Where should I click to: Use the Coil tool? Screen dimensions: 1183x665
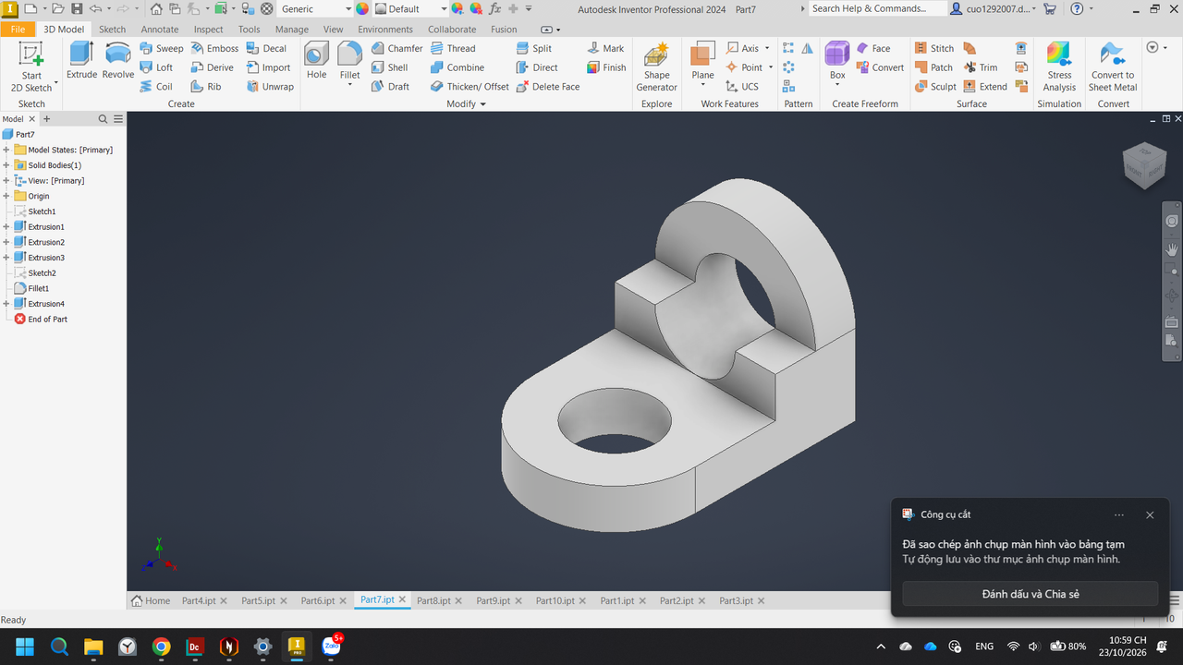[156, 87]
